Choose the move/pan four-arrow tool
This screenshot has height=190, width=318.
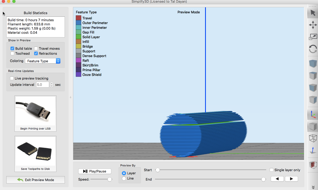[x=313, y=25]
